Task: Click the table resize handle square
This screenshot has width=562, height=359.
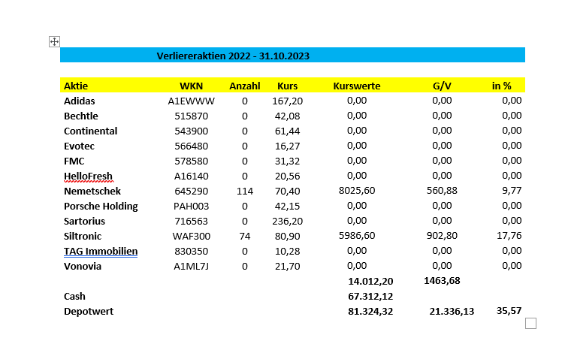Action: [530, 323]
